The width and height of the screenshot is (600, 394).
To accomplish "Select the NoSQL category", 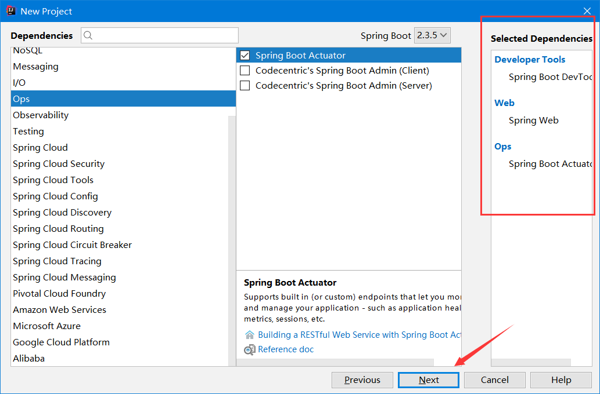I will tap(123, 51).
